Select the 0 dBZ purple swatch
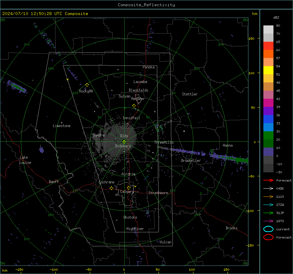This screenshot has height=274, width=293. coord(268,151)
